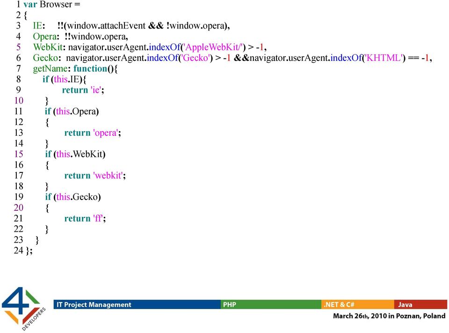
Task: Click the 'WebKit:' property name
Action: (49, 47)
